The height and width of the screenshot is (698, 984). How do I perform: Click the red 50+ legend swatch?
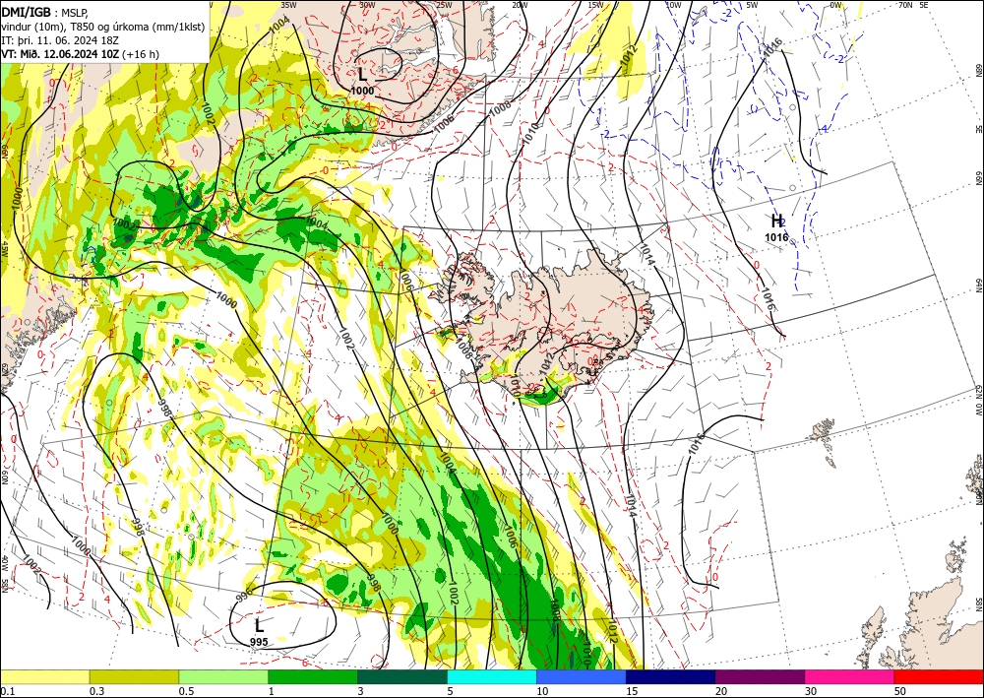pyautogui.click(x=939, y=676)
